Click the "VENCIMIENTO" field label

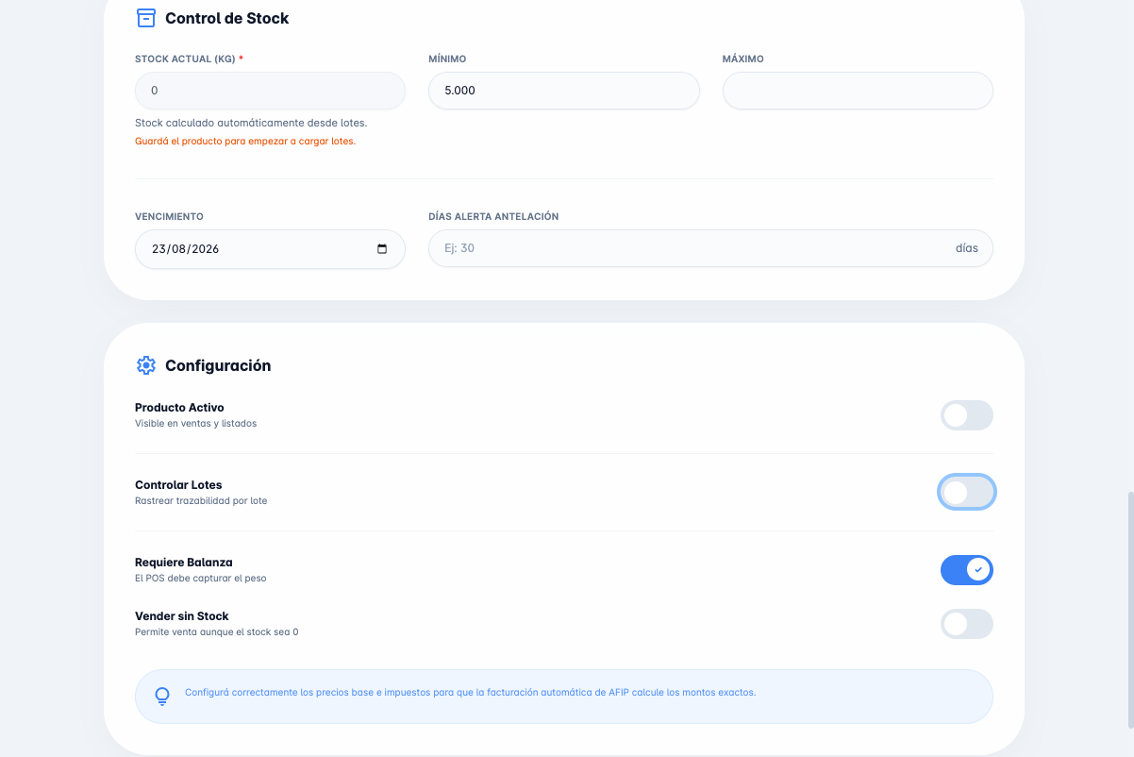click(x=169, y=217)
